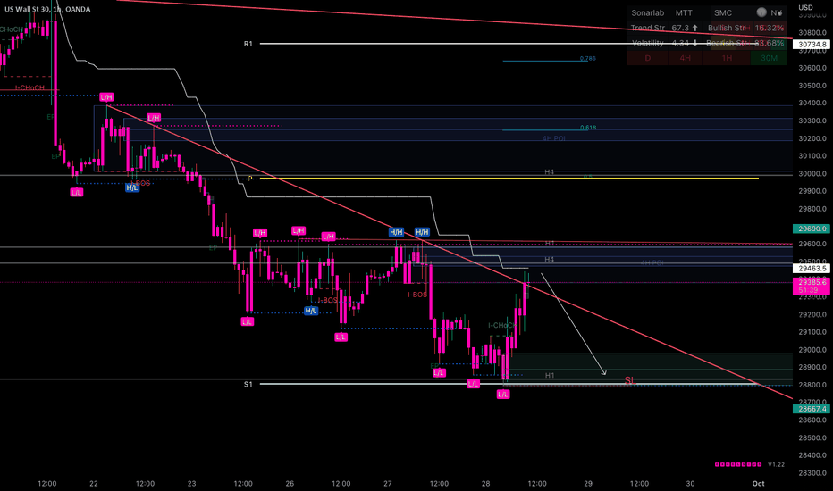Click the pink 29385.6 current price tag
The image size is (833, 491).
click(x=812, y=286)
